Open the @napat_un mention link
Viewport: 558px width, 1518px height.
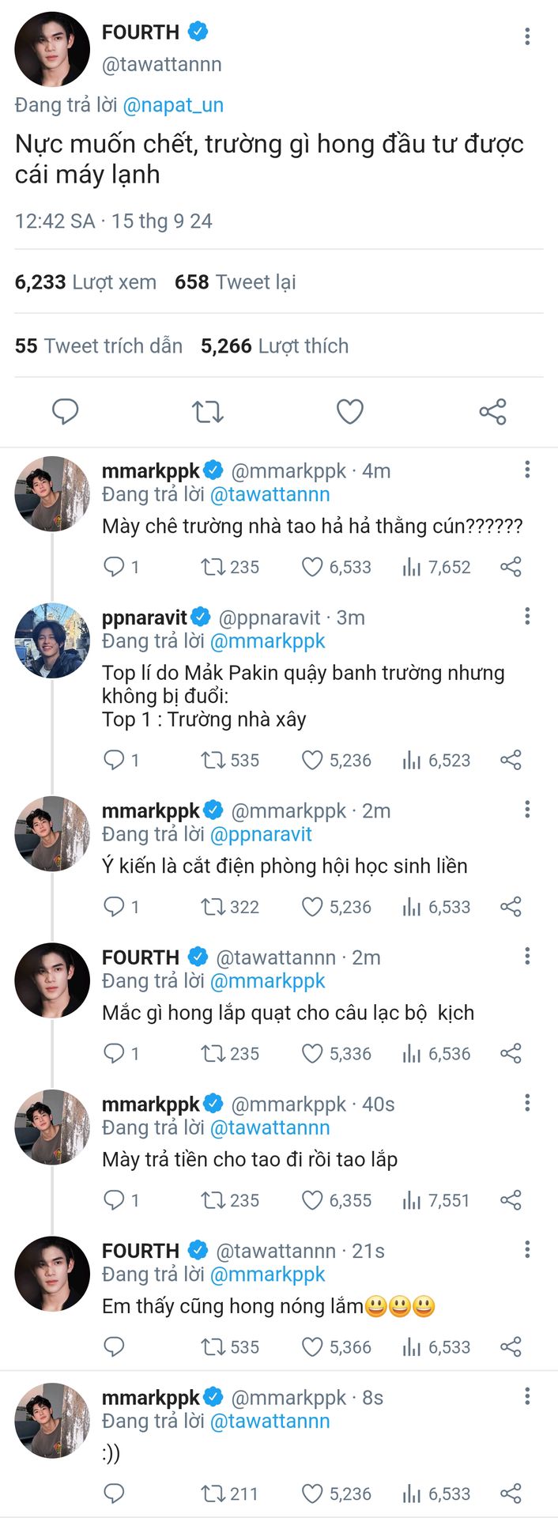(173, 105)
